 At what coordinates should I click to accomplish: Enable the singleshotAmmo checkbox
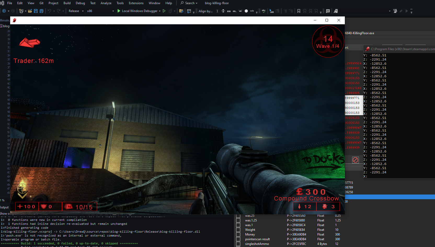tap(238, 244)
